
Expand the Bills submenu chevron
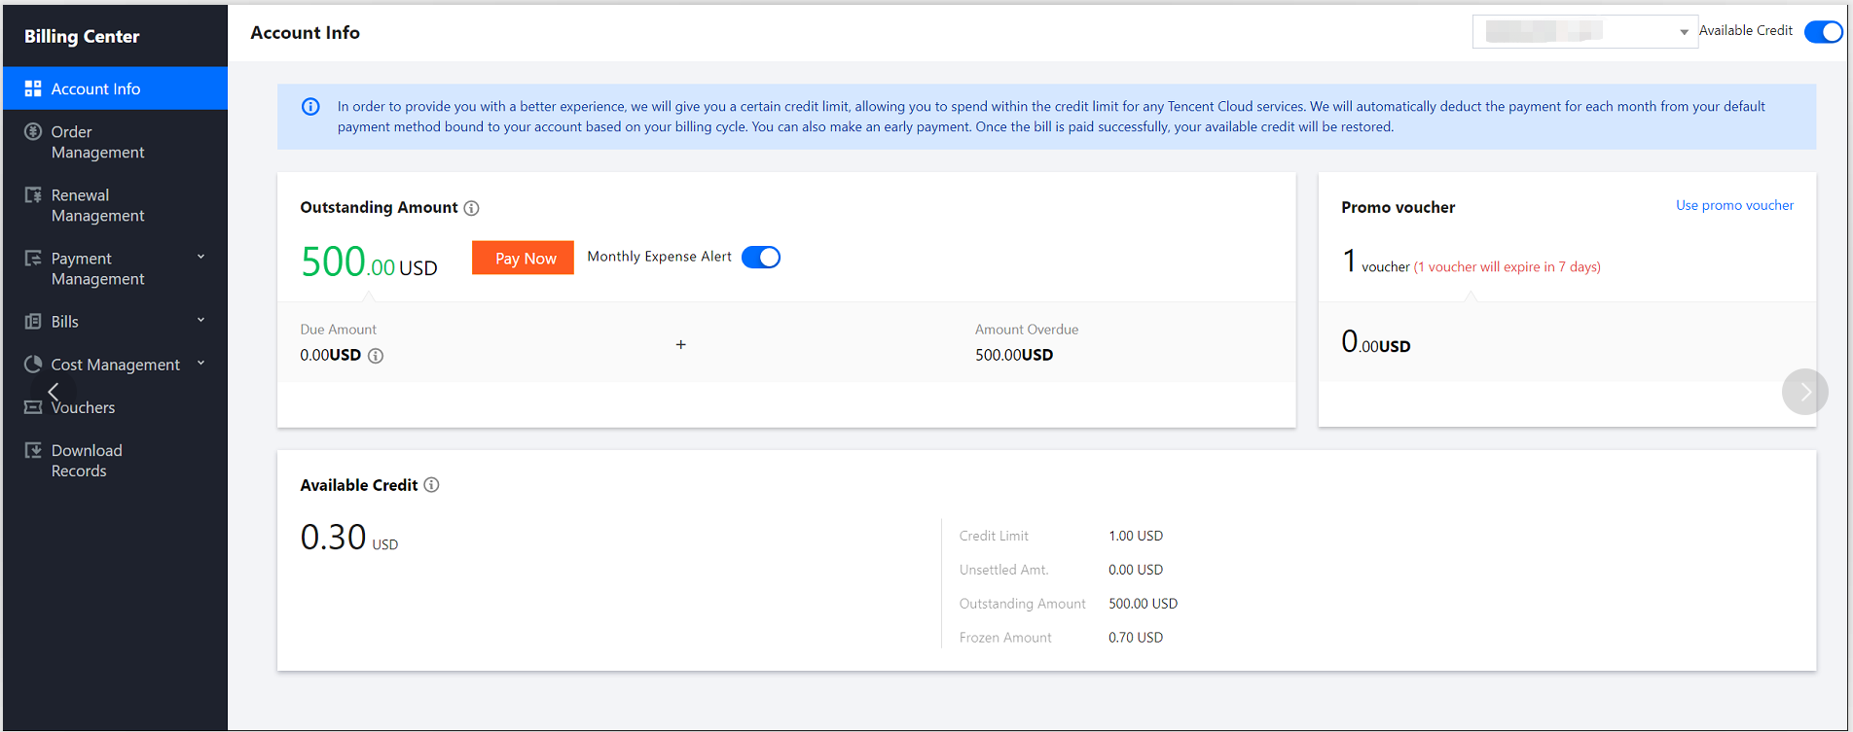[x=201, y=320]
